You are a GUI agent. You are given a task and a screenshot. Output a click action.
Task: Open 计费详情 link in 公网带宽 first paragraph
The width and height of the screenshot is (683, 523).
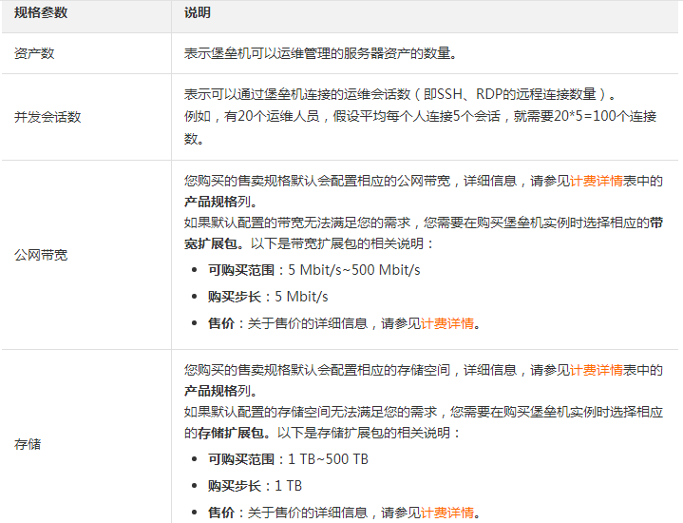[x=597, y=181]
